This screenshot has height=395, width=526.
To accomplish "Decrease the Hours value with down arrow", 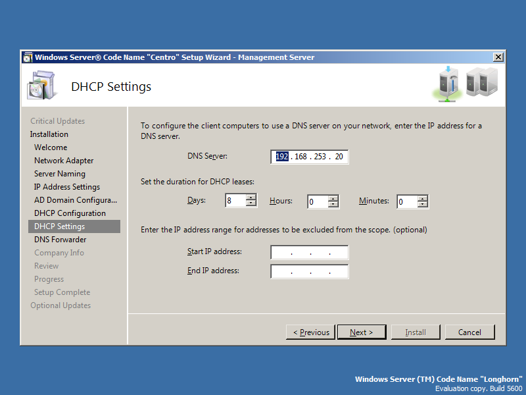I will 333,205.
